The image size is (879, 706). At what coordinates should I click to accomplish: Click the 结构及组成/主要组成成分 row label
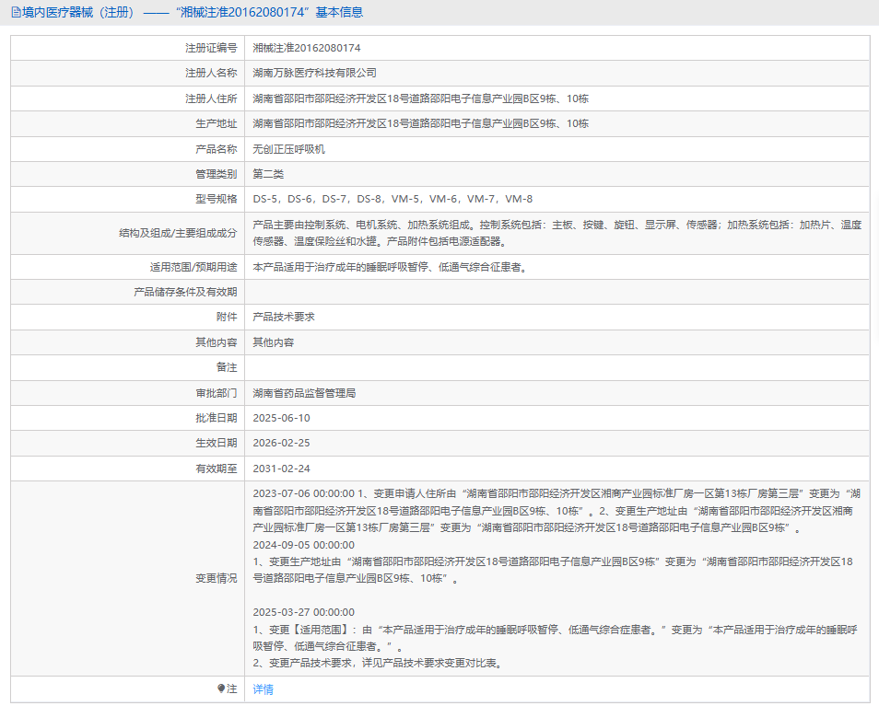click(172, 233)
